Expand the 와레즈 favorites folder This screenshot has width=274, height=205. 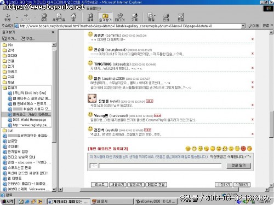click(10, 72)
